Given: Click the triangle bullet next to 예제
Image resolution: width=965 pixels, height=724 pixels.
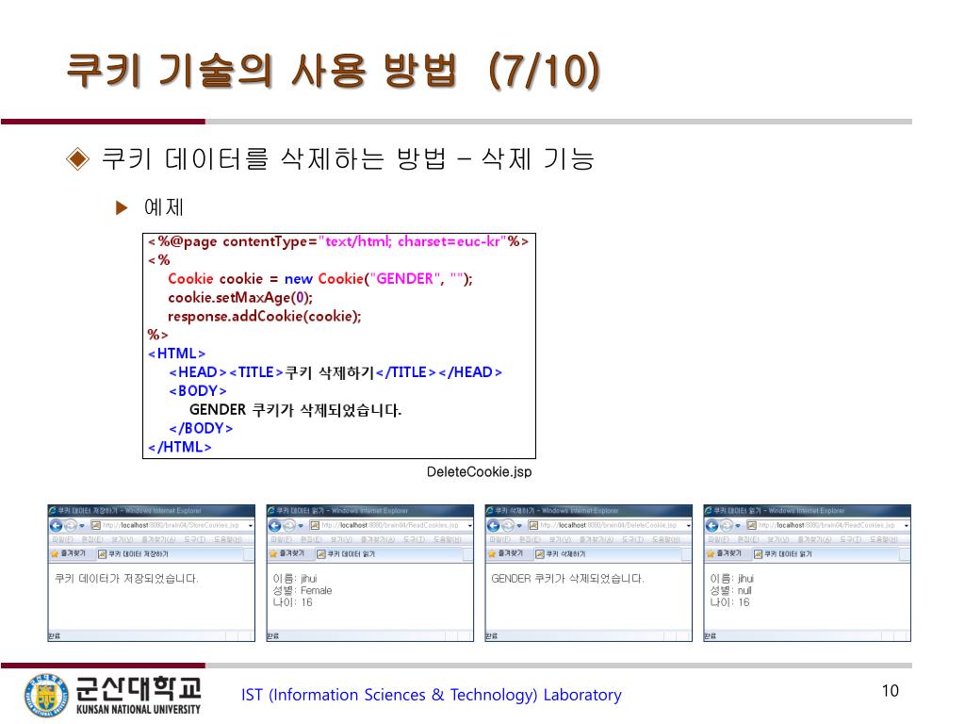Looking at the screenshot, I should (122, 207).
